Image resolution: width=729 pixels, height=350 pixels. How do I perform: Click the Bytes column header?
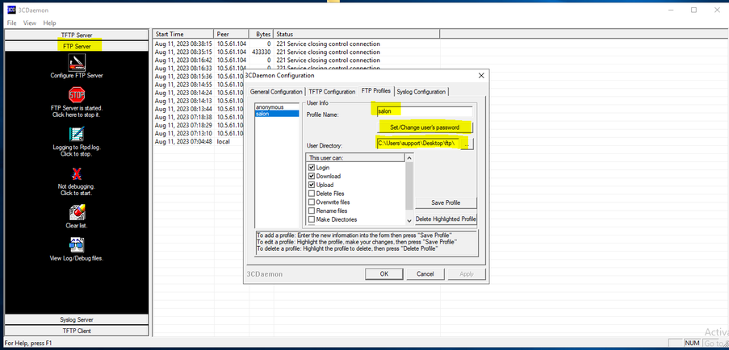[x=262, y=34]
